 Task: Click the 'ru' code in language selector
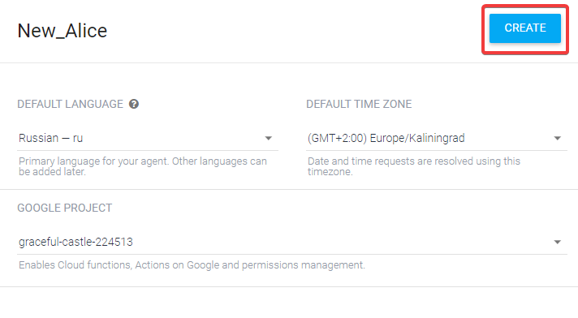click(78, 138)
